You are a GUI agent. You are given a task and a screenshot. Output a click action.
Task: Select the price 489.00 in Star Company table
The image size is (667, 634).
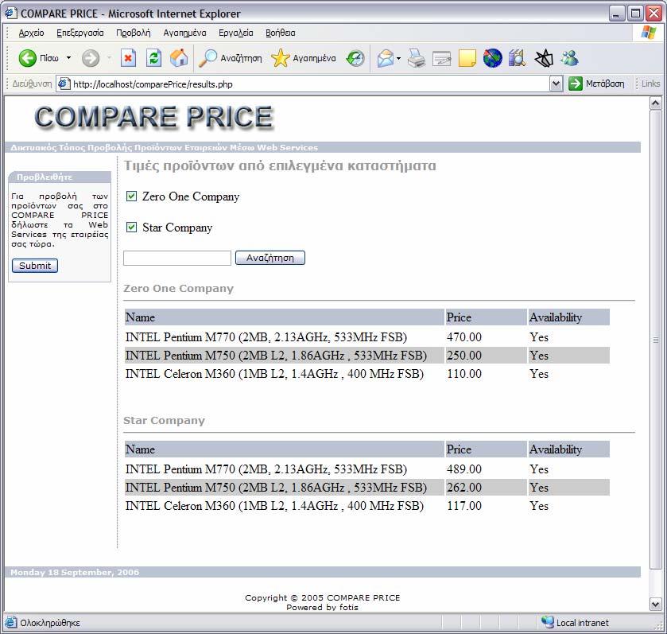click(464, 469)
